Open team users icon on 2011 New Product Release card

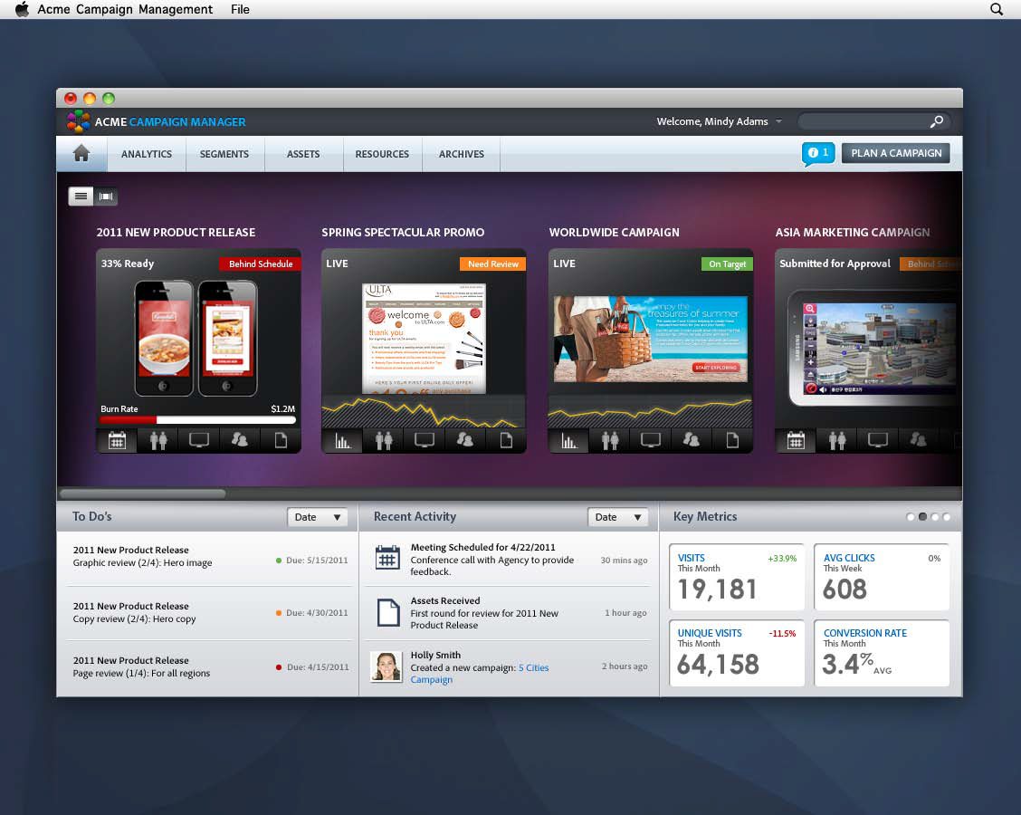coord(240,440)
